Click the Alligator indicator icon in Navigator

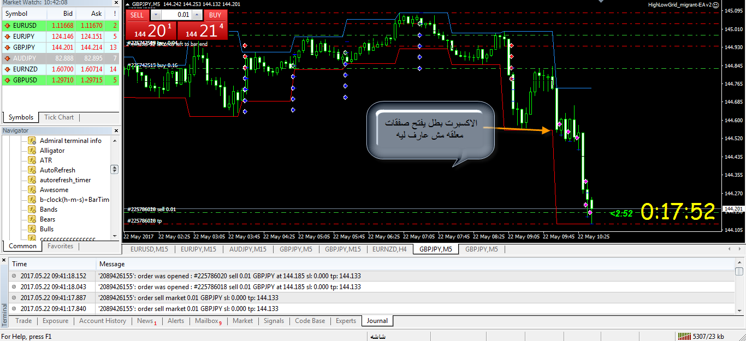pyautogui.click(x=32, y=151)
